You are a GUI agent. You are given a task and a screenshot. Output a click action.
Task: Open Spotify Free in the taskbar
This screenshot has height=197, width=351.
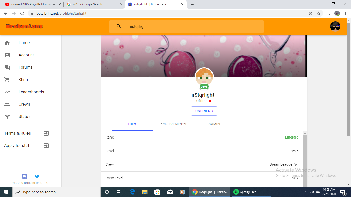251,192
